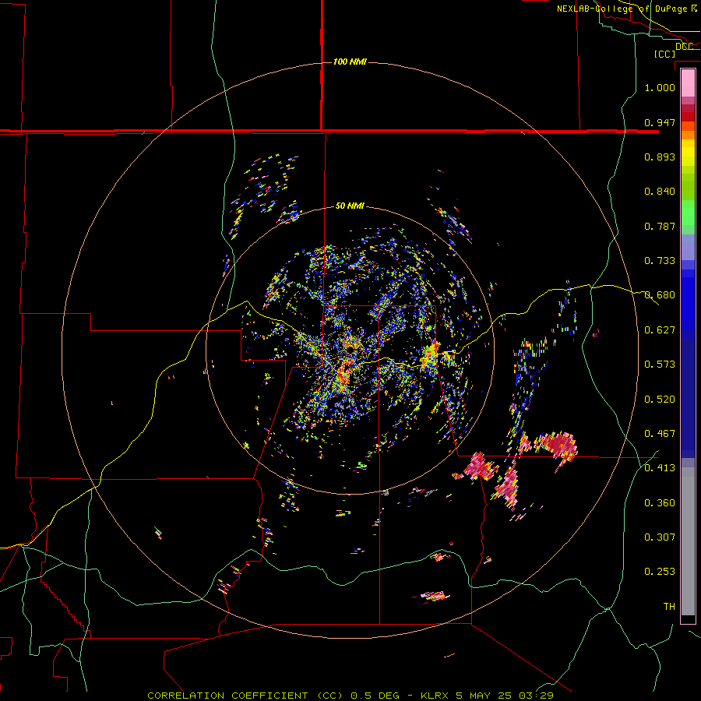701x701 pixels.
Task: Click the 100 NMI range ring label
Action: [x=350, y=62]
